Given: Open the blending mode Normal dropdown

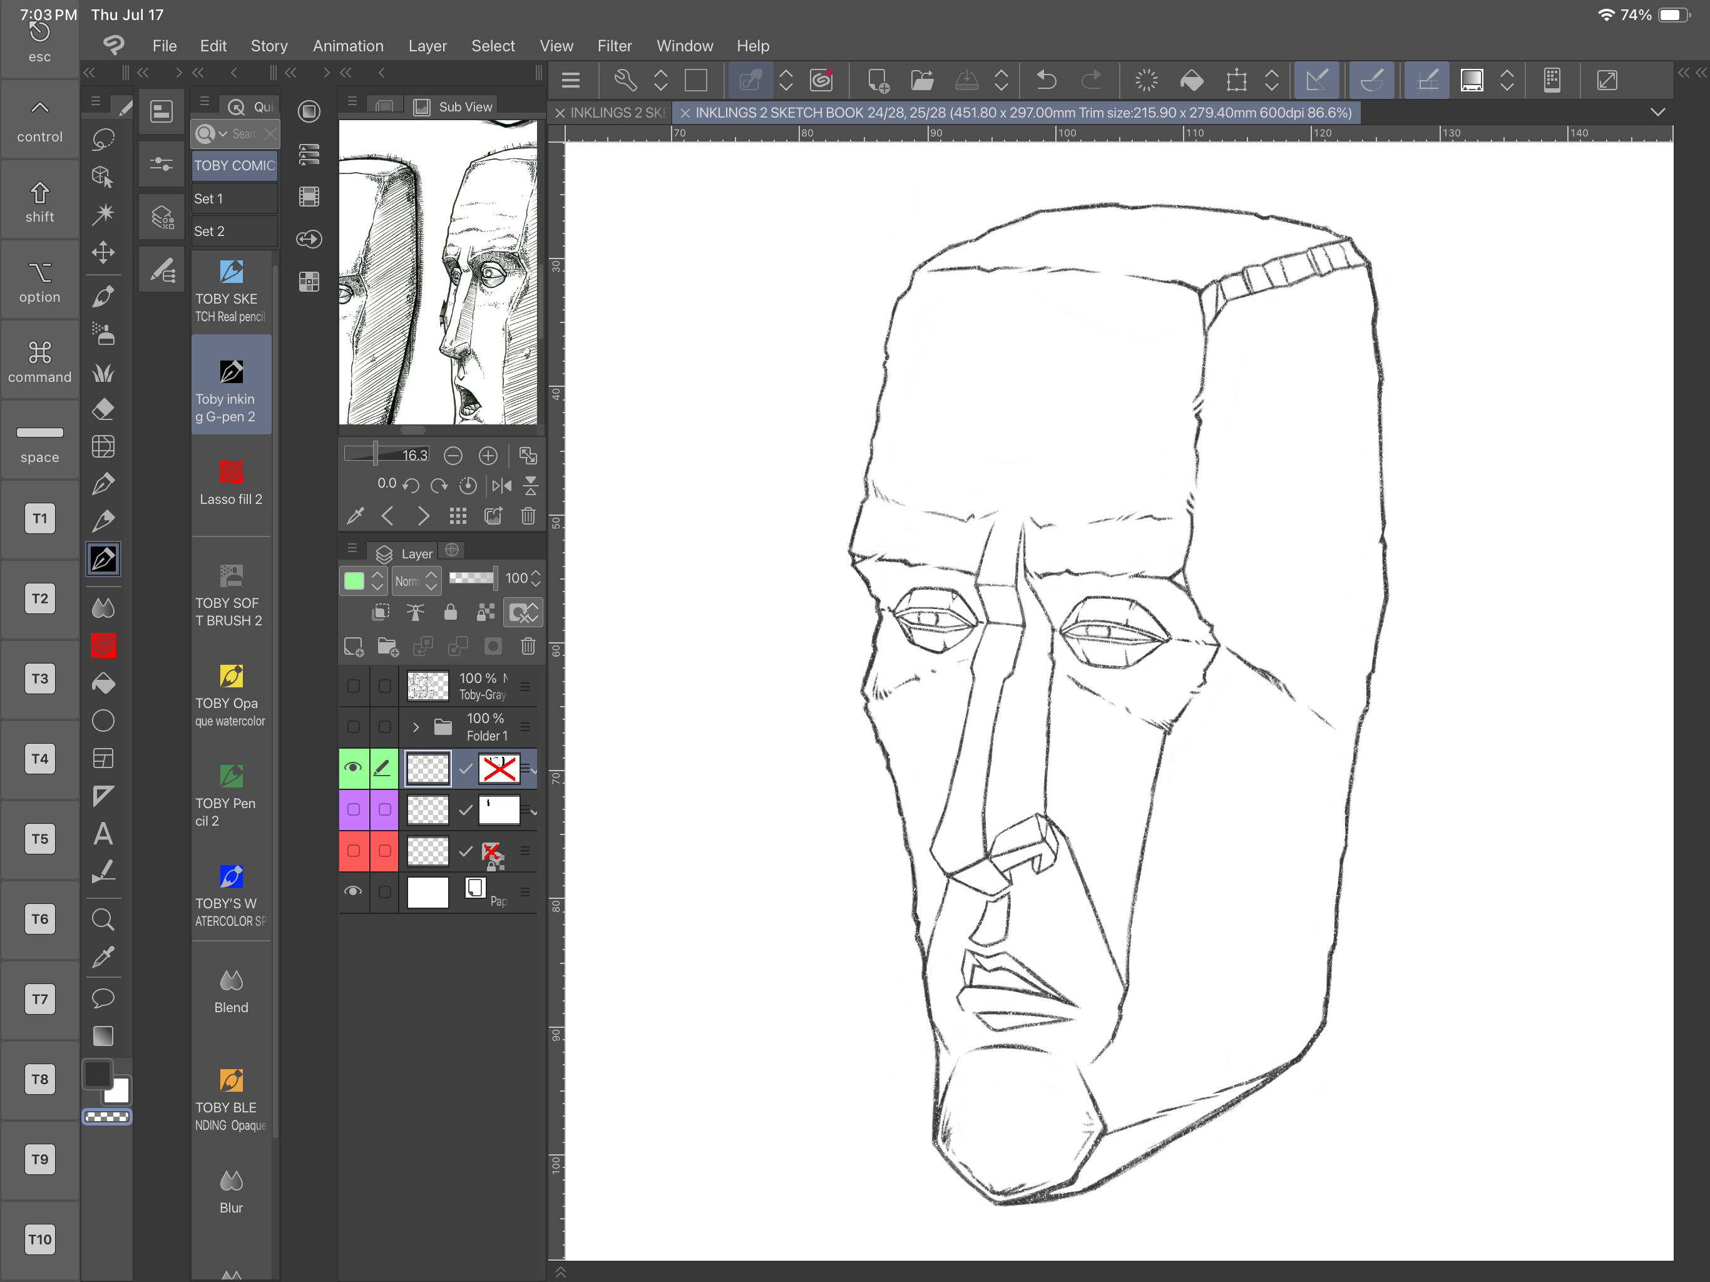Looking at the screenshot, I should pos(416,581).
